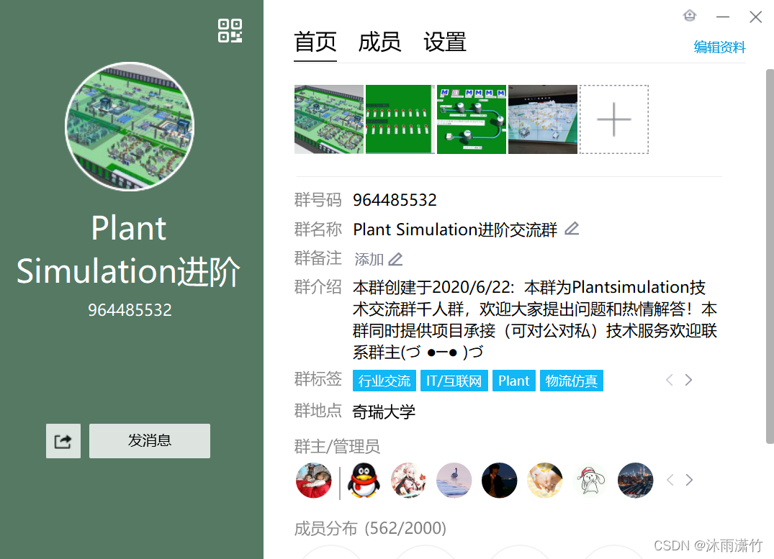
Task: Click 添加 to add a group note
Action: tap(369, 258)
